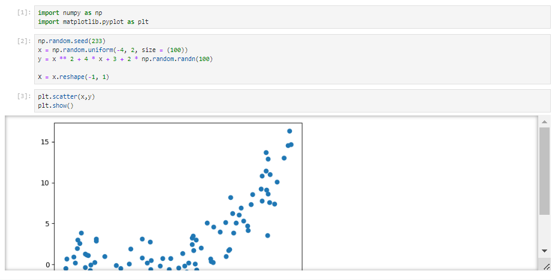The image size is (555, 280).
Task: Click the 'import matplotlib.pyplot as plt' line
Action: pyautogui.click(x=93, y=22)
